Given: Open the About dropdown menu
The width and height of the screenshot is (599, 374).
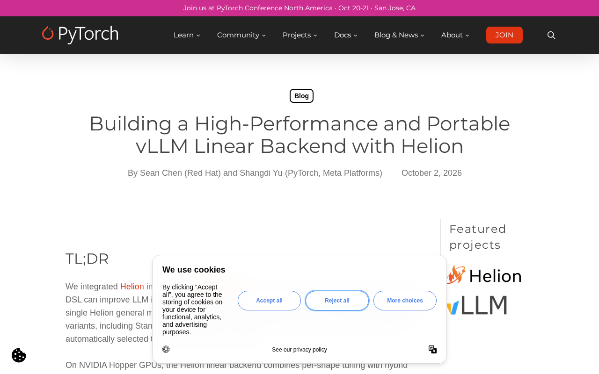Looking at the screenshot, I should pyautogui.click(x=455, y=35).
